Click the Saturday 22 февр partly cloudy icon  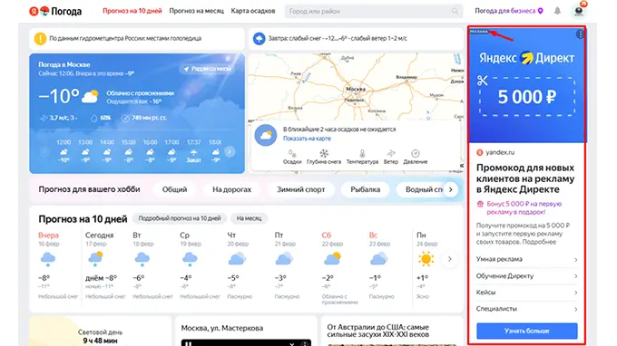pyautogui.click(x=332, y=259)
